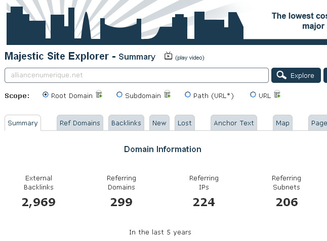The width and height of the screenshot is (327, 241).
Task: Click the magnifier icon in the Explore button
Action: point(281,75)
